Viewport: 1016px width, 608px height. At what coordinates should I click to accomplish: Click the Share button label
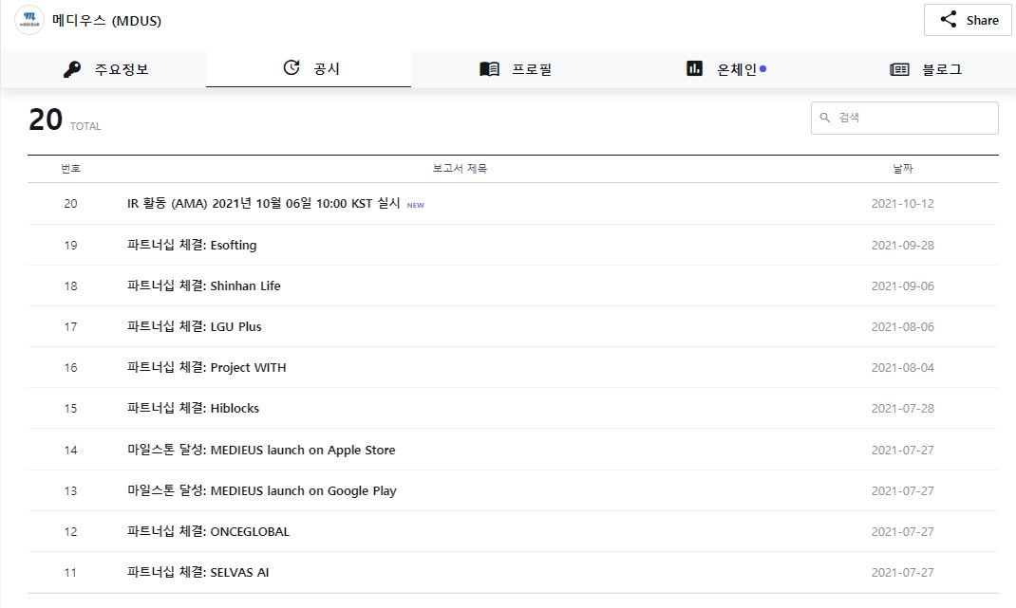(983, 20)
